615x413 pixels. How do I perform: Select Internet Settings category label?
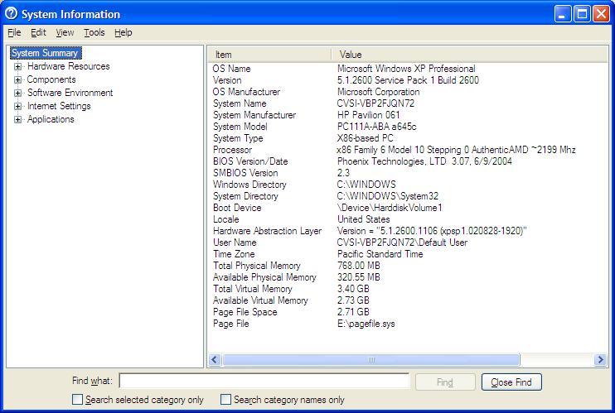click(59, 106)
